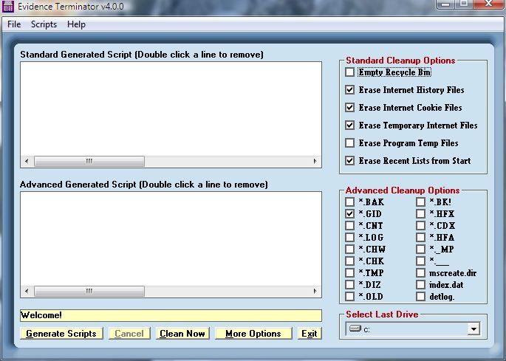The width and height of the screenshot is (506, 361).
Task: Uncheck Erase Internet History Files
Action: 350,89
